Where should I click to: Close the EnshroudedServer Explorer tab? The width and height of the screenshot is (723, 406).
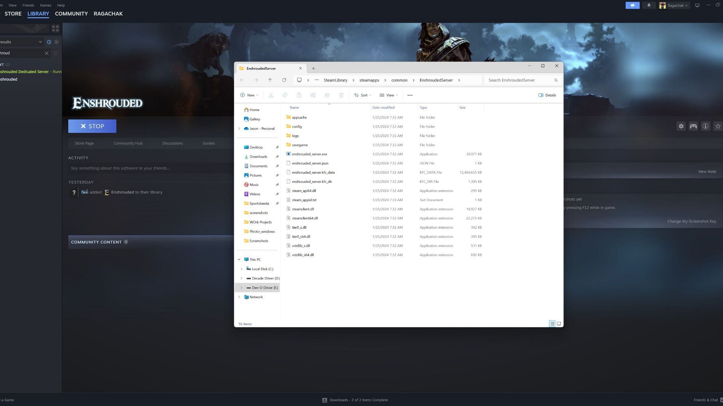300,68
